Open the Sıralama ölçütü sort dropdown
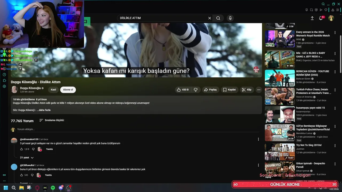 [52, 120]
